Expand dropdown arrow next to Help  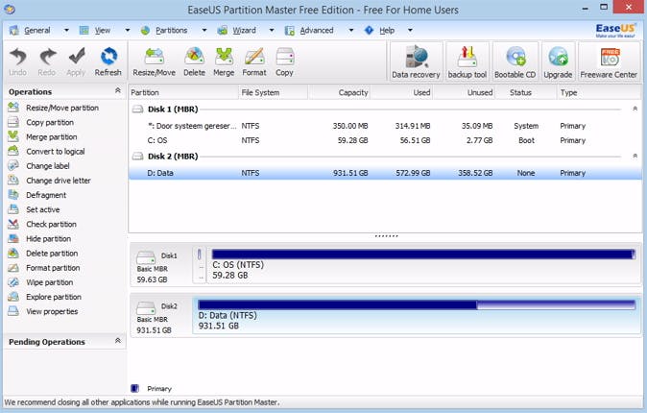click(410, 30)
